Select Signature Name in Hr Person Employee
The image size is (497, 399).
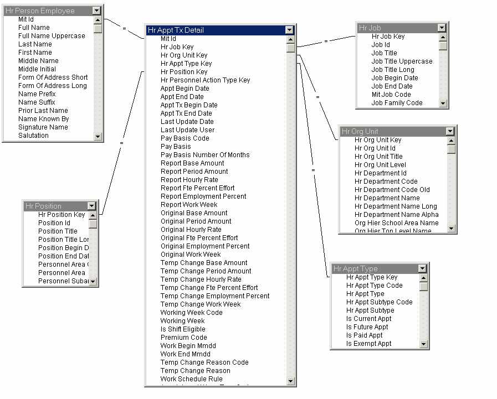pos(43,127)
